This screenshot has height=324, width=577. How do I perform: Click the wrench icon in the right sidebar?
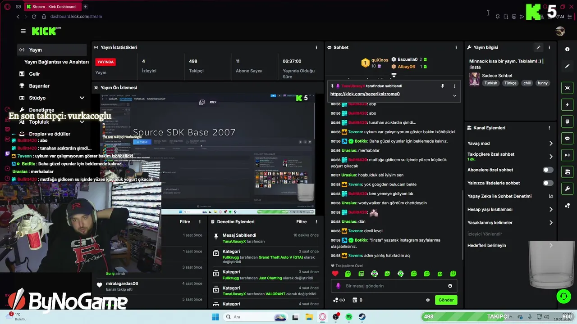(568, 189)
